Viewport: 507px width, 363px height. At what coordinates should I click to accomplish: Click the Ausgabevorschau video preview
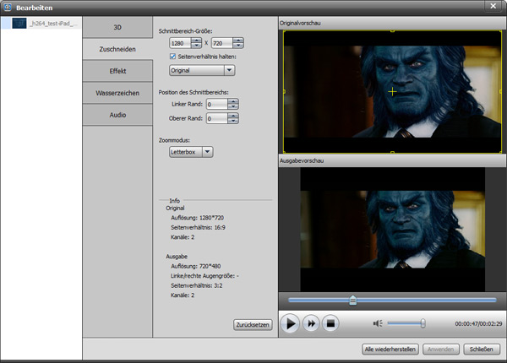pos(393,230)
